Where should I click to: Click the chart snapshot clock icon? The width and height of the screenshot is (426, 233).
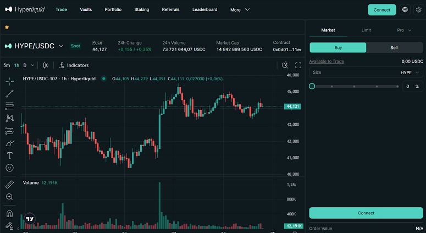[x=285, y=65]
